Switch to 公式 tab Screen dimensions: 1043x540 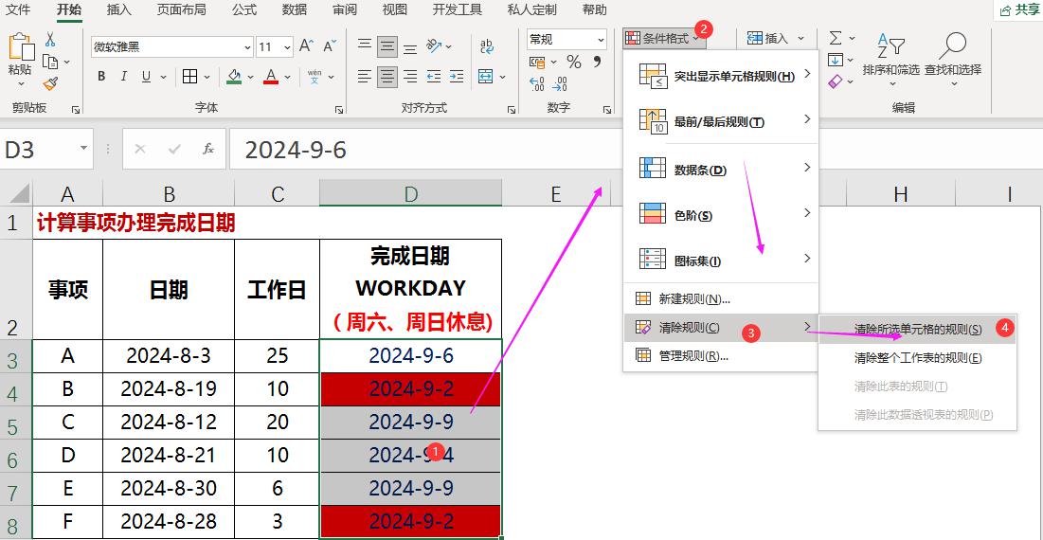click(x=244, y=10)
